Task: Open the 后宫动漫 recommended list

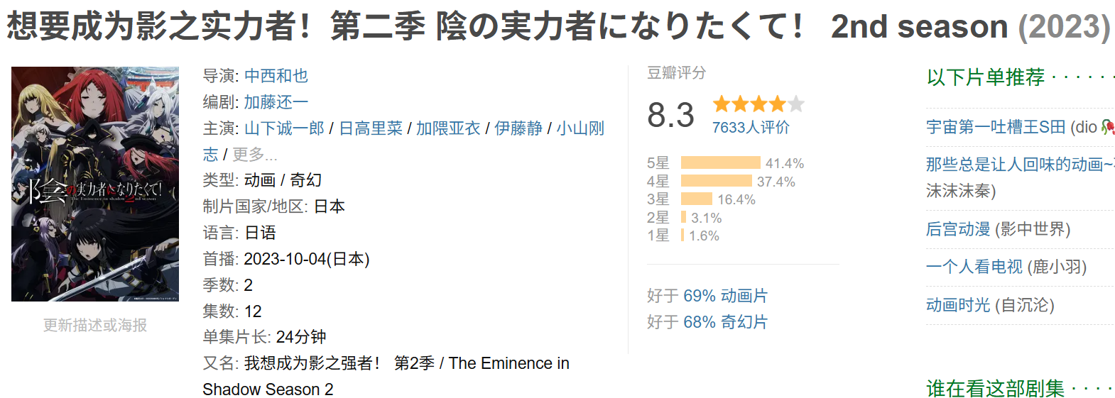Action: pos(958,229)
